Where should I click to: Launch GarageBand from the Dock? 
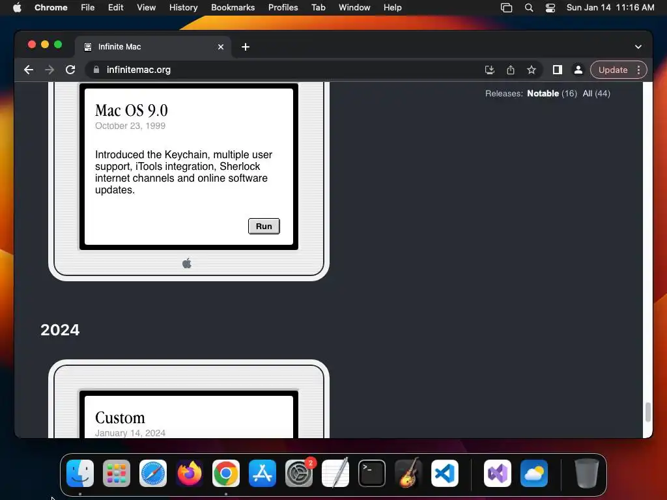tap(408, 473)
